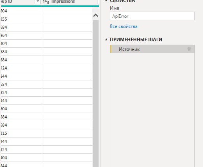Open settings gear for the Источник step
203x167 pixels.
189,49
